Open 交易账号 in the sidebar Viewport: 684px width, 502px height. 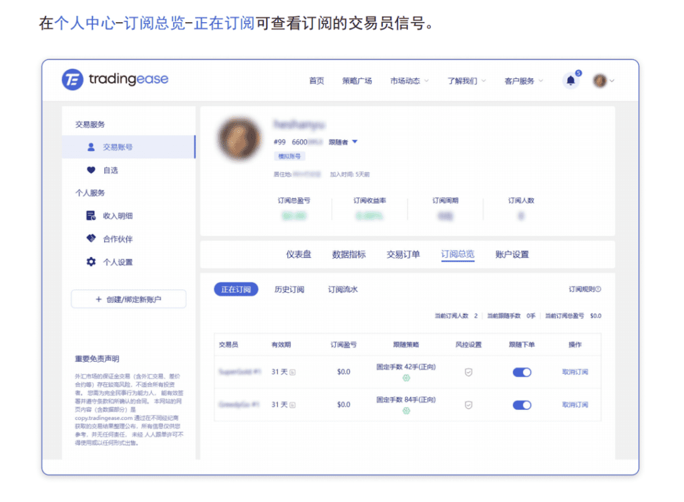[118, 147]
